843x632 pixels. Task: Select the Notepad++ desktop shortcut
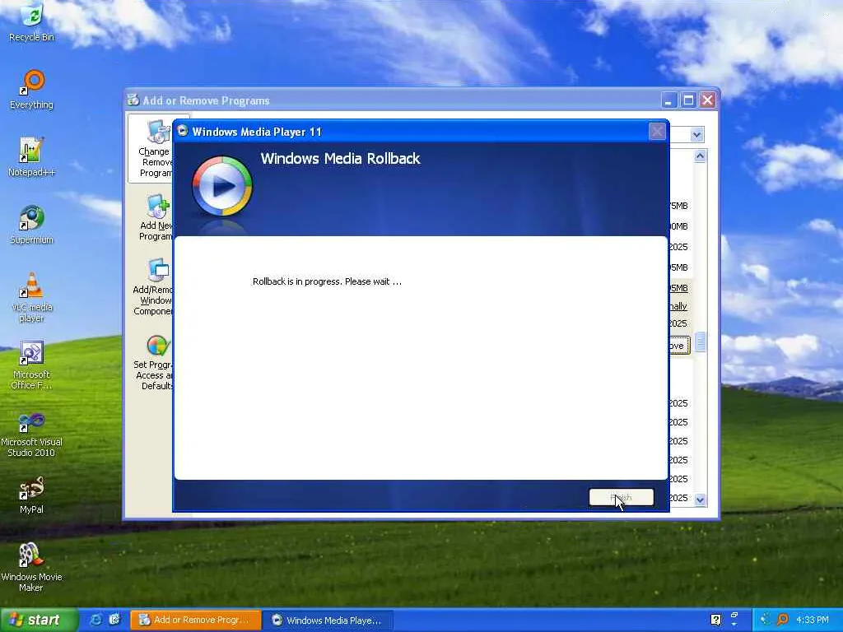click(32, 157)
